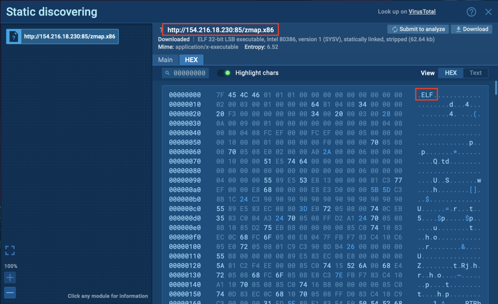498x304 pixels.
Task: Switch the view to Text mode
Action: coord(476,73)
